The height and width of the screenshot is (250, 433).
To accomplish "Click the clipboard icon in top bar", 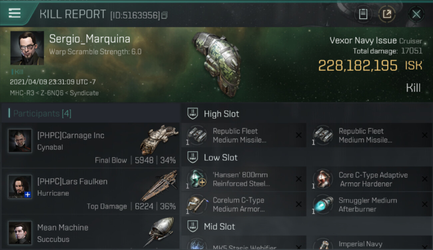I will pyautogui.click(x=363, y=14).
